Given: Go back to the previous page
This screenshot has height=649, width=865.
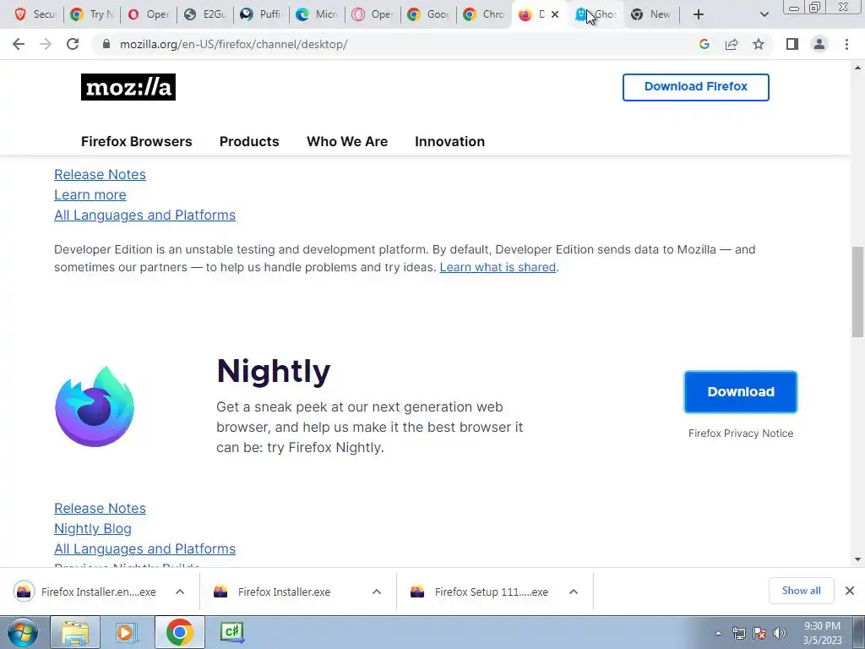Looking at the screenshot, I should click(x=19, y=44).
